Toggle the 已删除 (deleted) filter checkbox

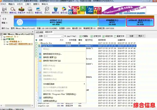point(81,36)
